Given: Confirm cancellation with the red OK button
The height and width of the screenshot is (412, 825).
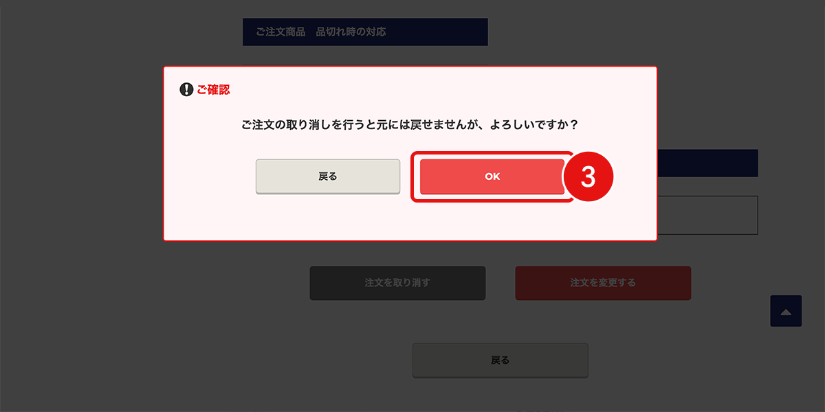Looking at the screenshot, I should tap(492, 177).
